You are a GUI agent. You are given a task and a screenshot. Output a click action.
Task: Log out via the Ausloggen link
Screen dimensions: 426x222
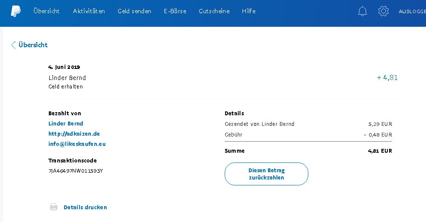pos(412,12)
